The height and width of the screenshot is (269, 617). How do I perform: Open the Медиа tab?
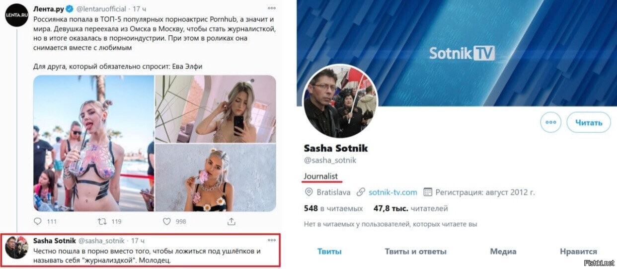click(x=503, y=252)
